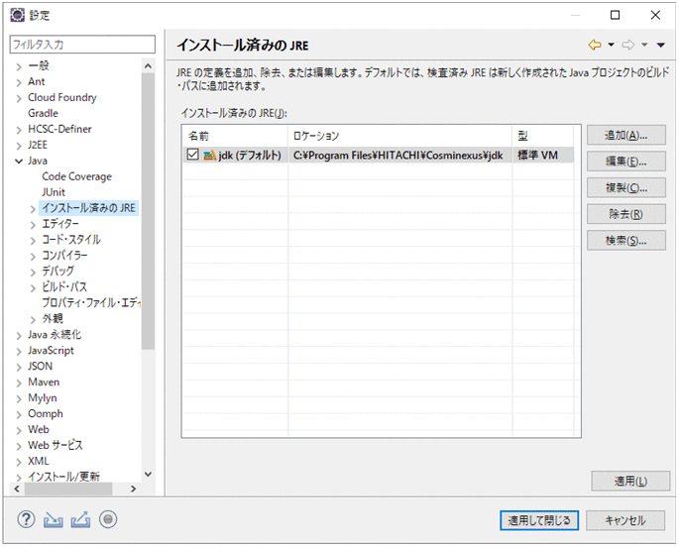Select JUnit in the tree
679x547 pixels.
click(x=54, y=192)
